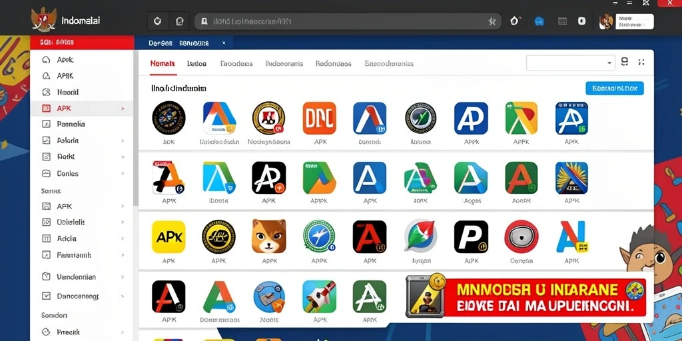Switch to the Iadoe tab
682x341 pixels.
point(196,63)
